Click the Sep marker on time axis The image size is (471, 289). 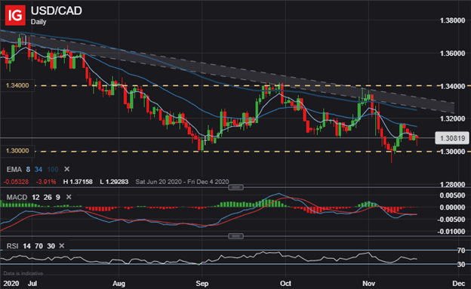(202, 284)
